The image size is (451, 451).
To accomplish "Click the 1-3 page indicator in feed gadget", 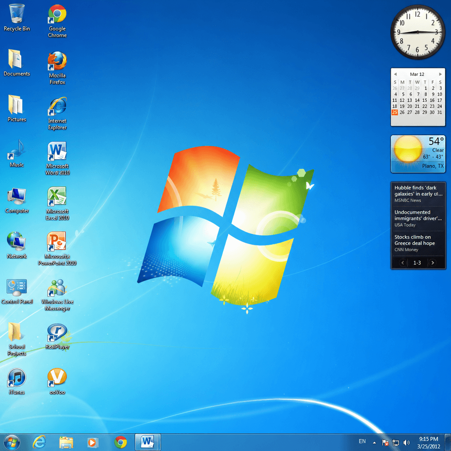I will (x=417, y=263).
